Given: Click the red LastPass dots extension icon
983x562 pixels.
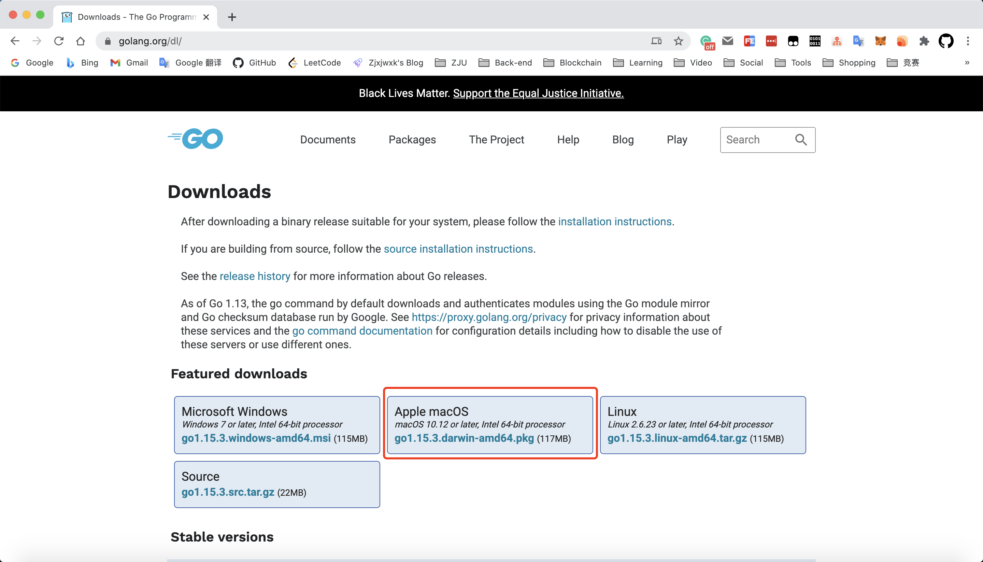Looking at the screenshot, I should pyautogui.click(x=771, y=41).
